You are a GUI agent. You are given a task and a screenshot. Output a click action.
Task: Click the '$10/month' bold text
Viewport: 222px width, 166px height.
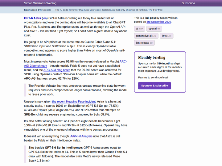click(164, 64)
